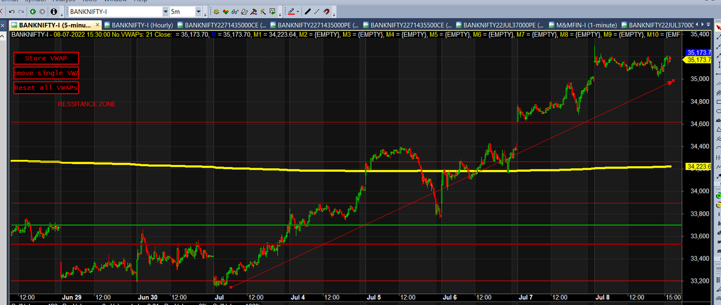Click the Jul 5 date label

(x=374, y=297)
